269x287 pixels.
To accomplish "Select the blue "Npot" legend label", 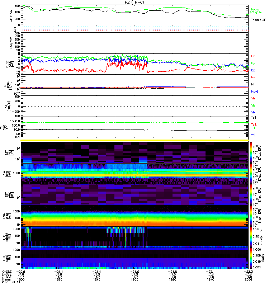I will (x=254, y=91).
